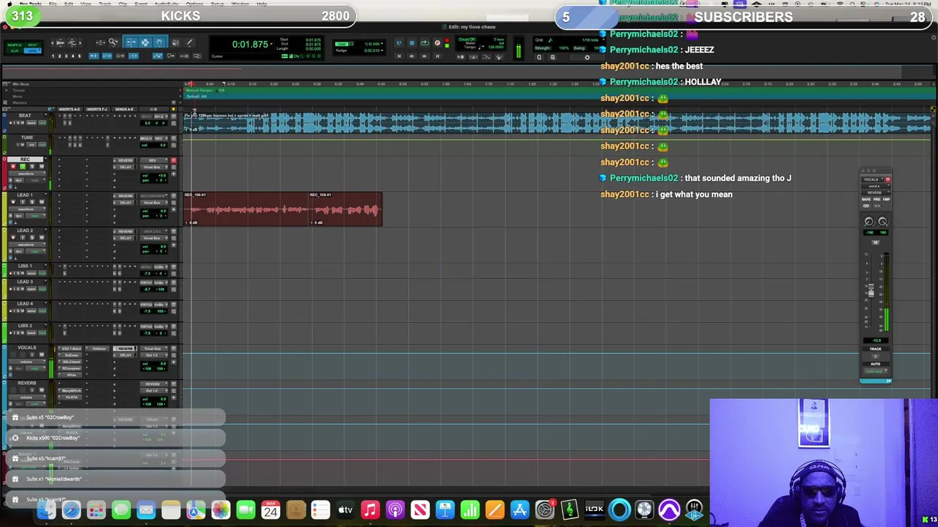Click left pan knob in floating send window

click(869, 222)
